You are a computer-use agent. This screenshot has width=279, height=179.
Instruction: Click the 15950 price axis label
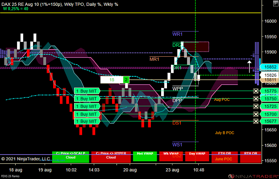click(x=270, y=37)
